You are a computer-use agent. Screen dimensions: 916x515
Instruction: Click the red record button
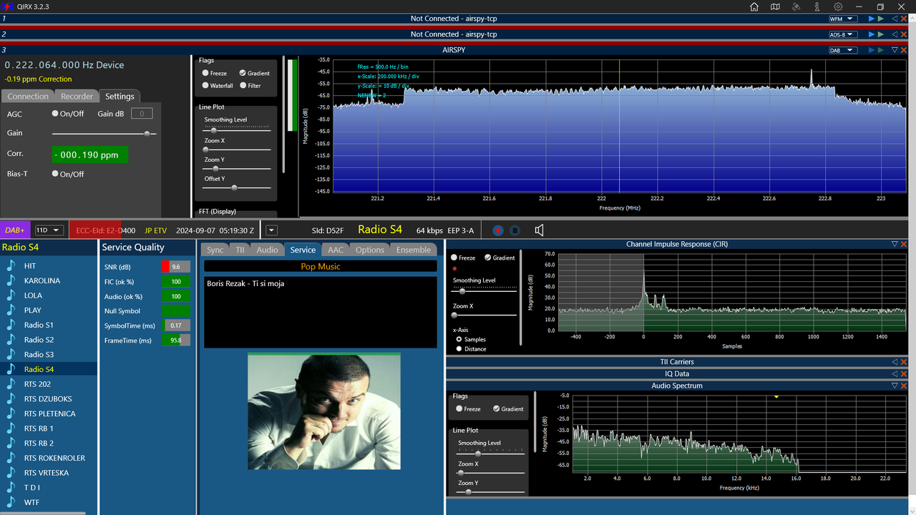[x=498, y=230]
